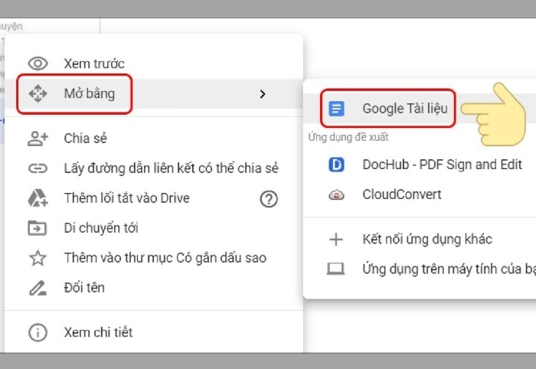
Task: Choose Ứng dụng trên máy tính option
Action: pyautogui.click(x=449, y=269)
